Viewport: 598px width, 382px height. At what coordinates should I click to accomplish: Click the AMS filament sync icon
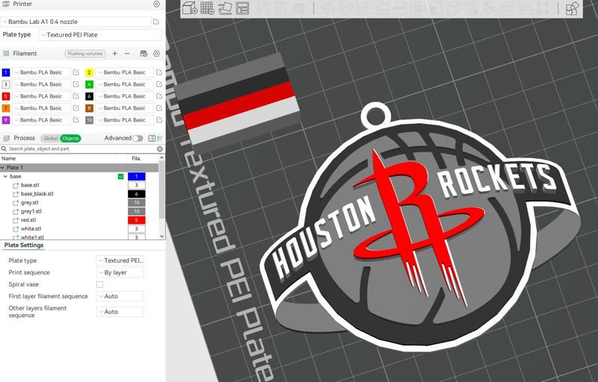144,54
